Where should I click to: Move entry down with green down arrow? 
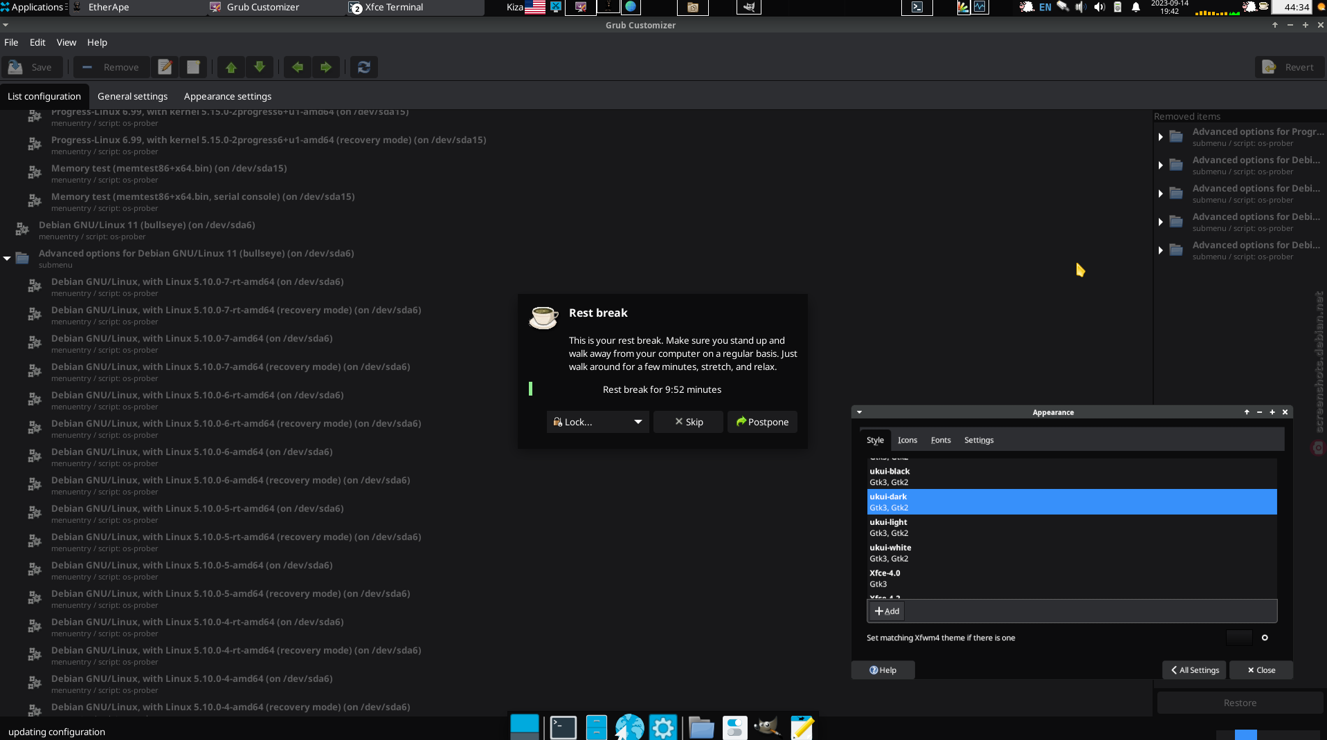(x=260, y=67)
